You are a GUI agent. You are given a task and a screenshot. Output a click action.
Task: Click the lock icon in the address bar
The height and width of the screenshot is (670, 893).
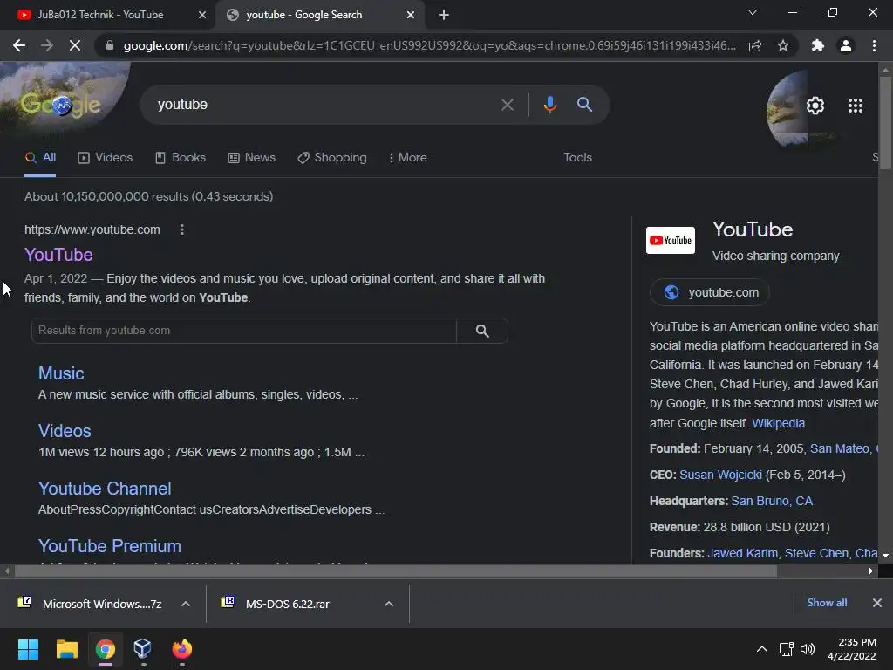110,45
